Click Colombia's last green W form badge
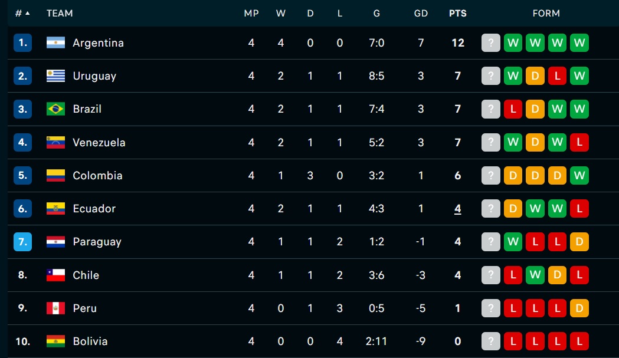 coord(579,175)
